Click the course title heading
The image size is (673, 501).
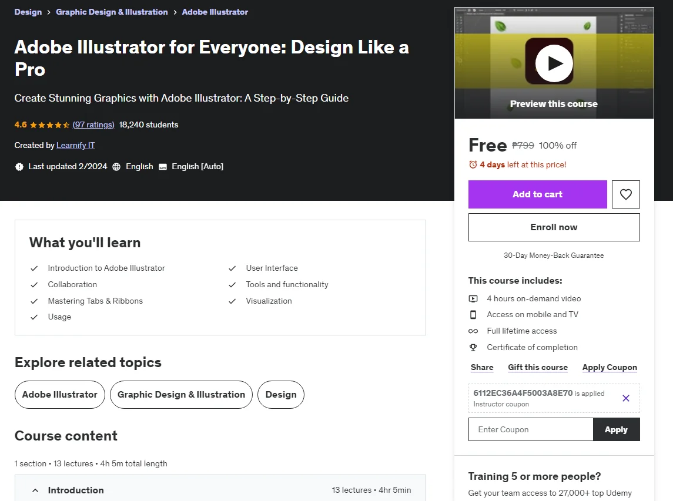point(211,58)
